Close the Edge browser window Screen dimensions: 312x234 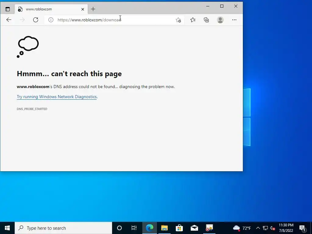[x=236, y=6]
